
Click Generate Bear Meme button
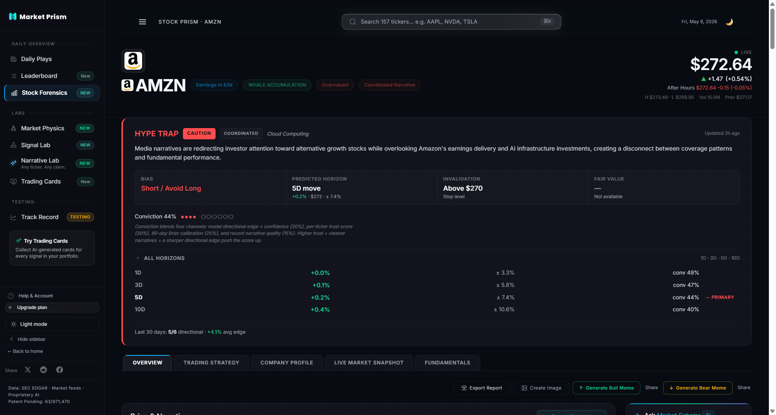click(x=698, y=388)
